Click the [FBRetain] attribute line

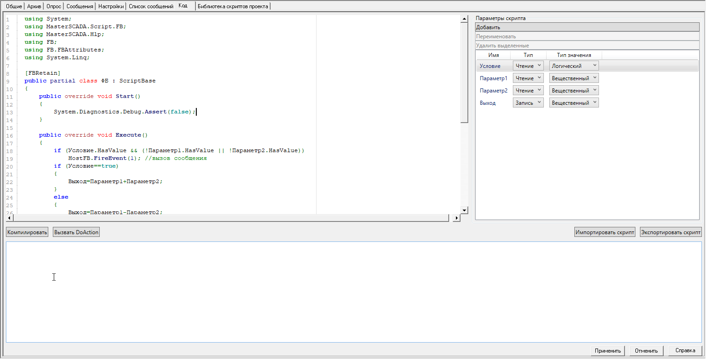42,73
